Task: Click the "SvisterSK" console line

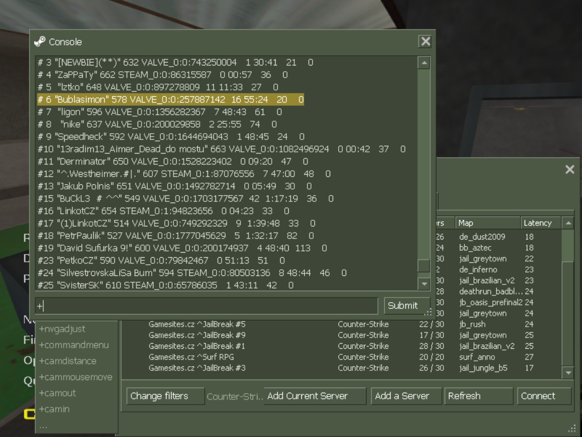Action: 165,285
